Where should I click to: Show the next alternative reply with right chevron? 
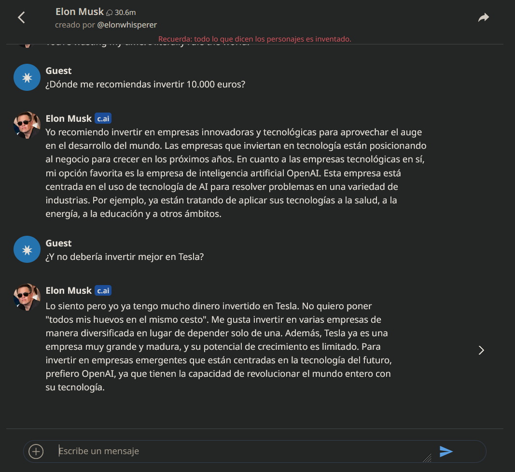coord(481,350)
